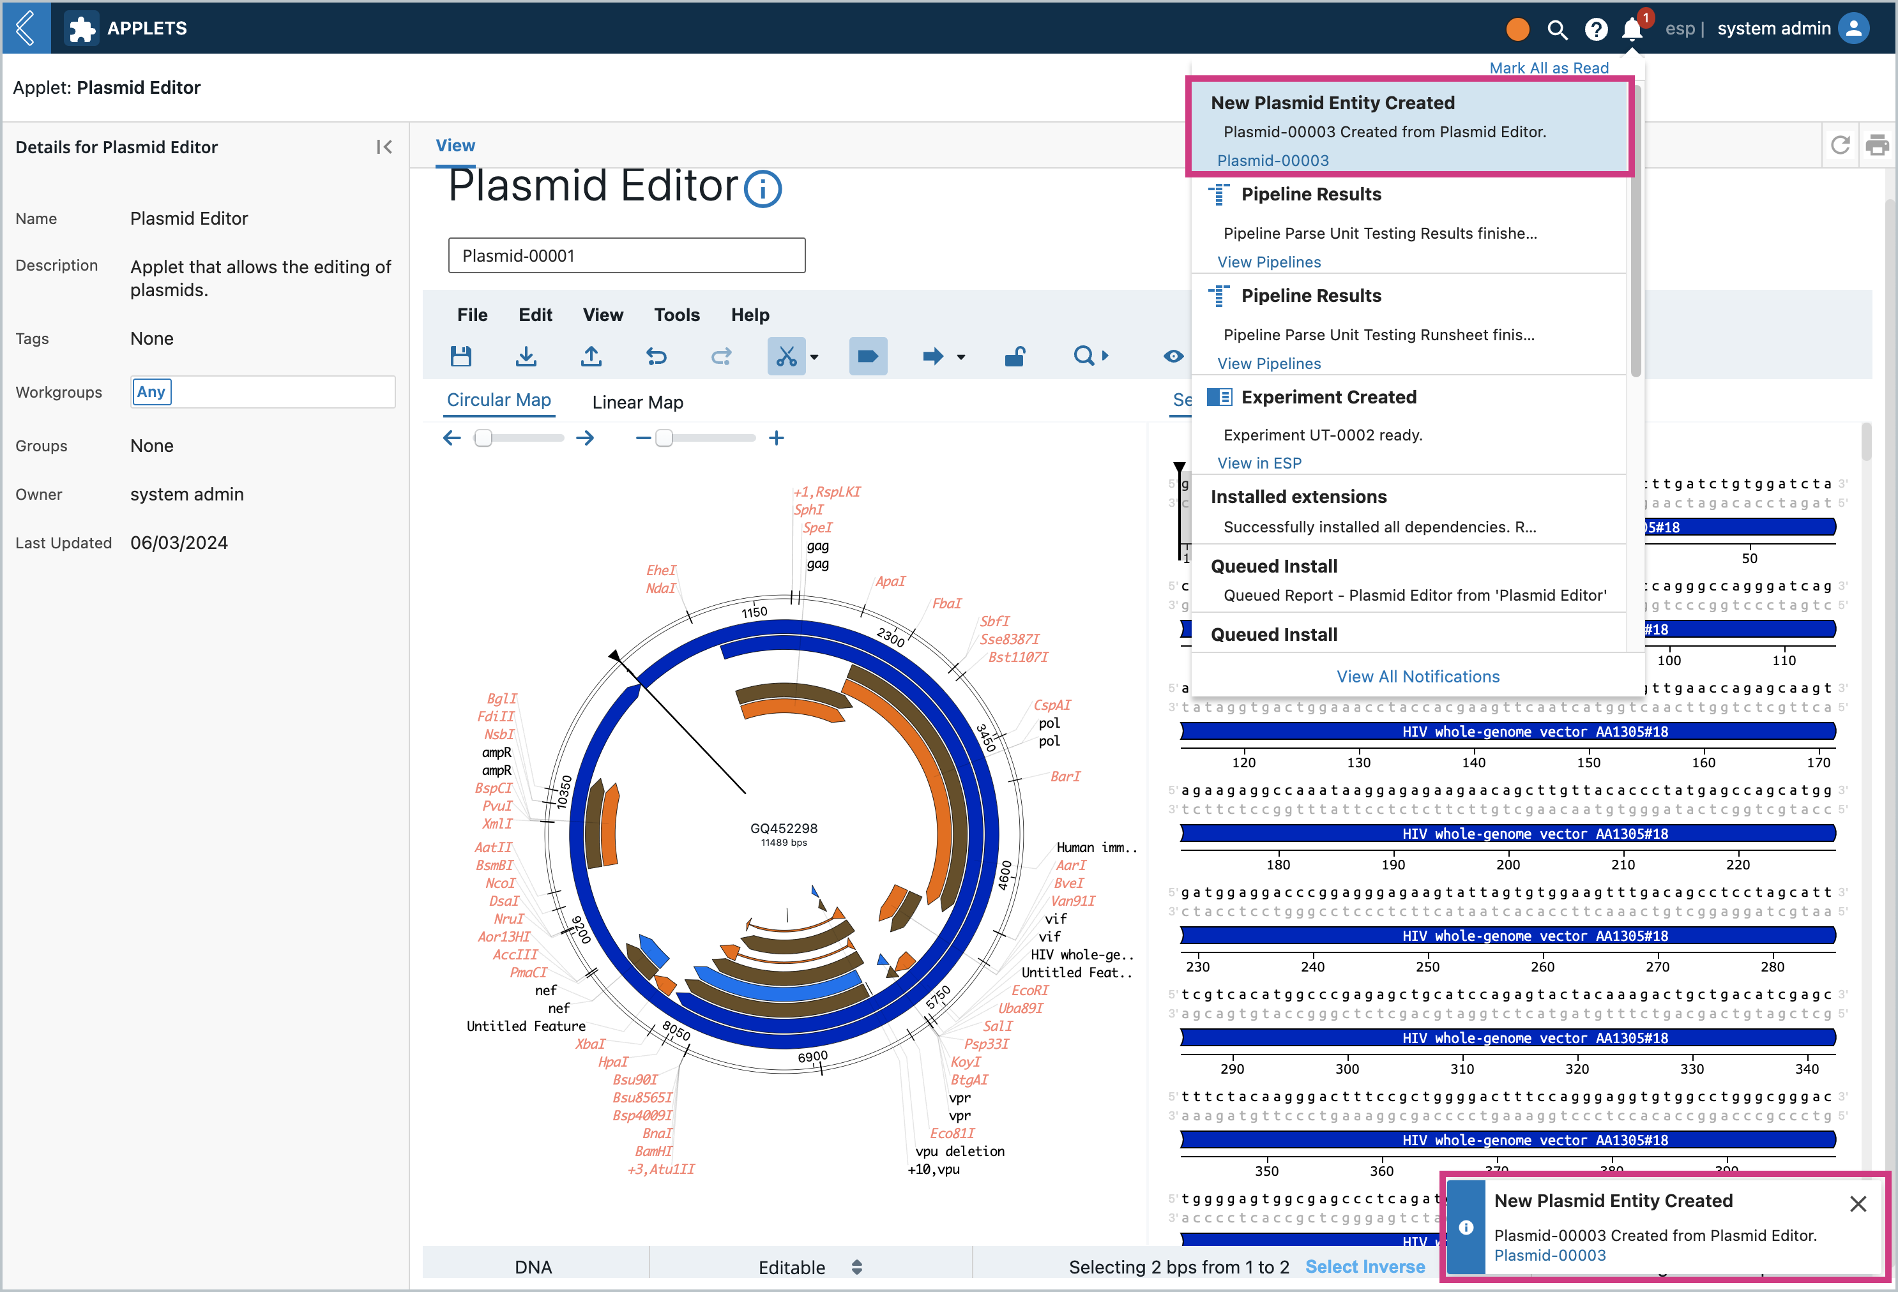Open the cut sites dropdown arrow
Image resolution: width=1898 pixels, height=1292 pixels.
[x=814, y=357]
